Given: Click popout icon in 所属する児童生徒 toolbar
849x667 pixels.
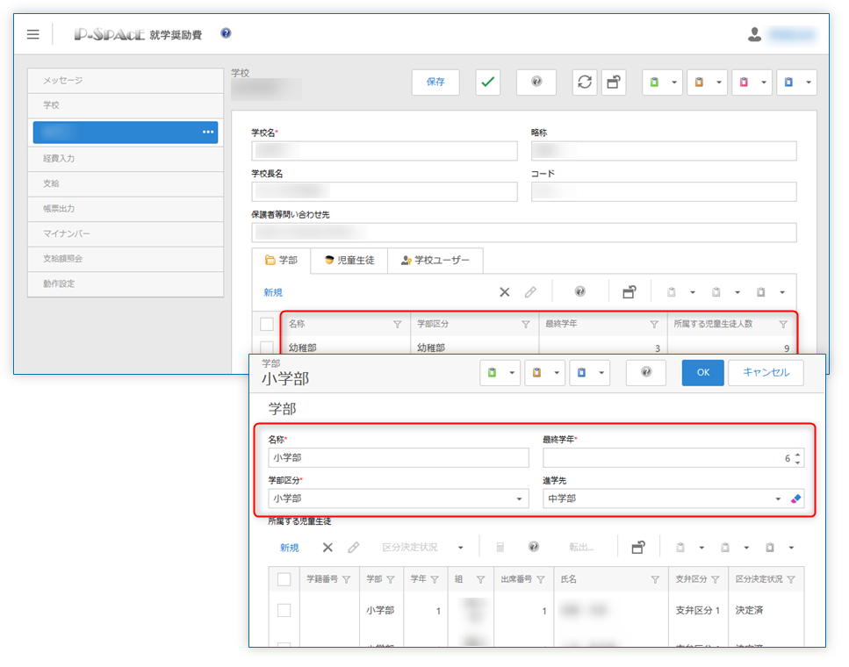Looking at the screenshot, I should [x=638, y=548].
